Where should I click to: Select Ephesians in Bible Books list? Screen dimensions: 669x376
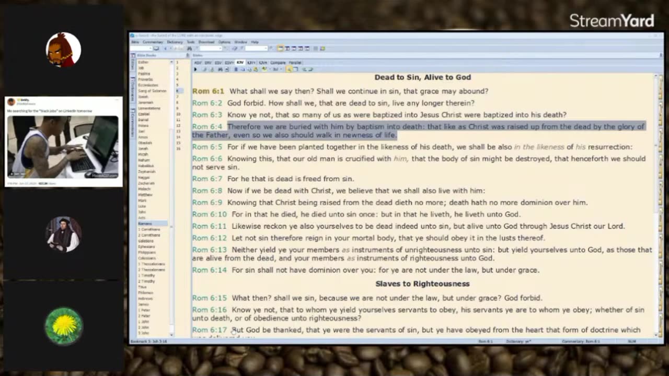coord(146,246)
